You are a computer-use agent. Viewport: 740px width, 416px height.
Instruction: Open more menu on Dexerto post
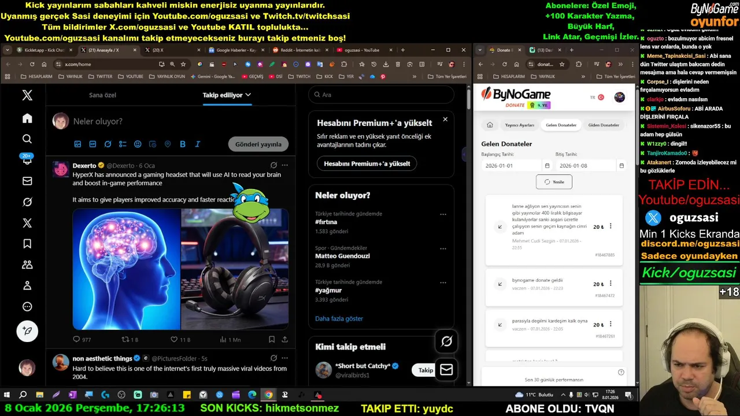(284, 165)
